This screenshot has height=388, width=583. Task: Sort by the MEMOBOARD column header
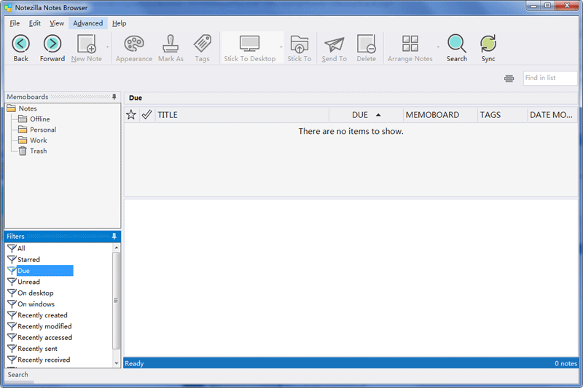tap(440, 115)
